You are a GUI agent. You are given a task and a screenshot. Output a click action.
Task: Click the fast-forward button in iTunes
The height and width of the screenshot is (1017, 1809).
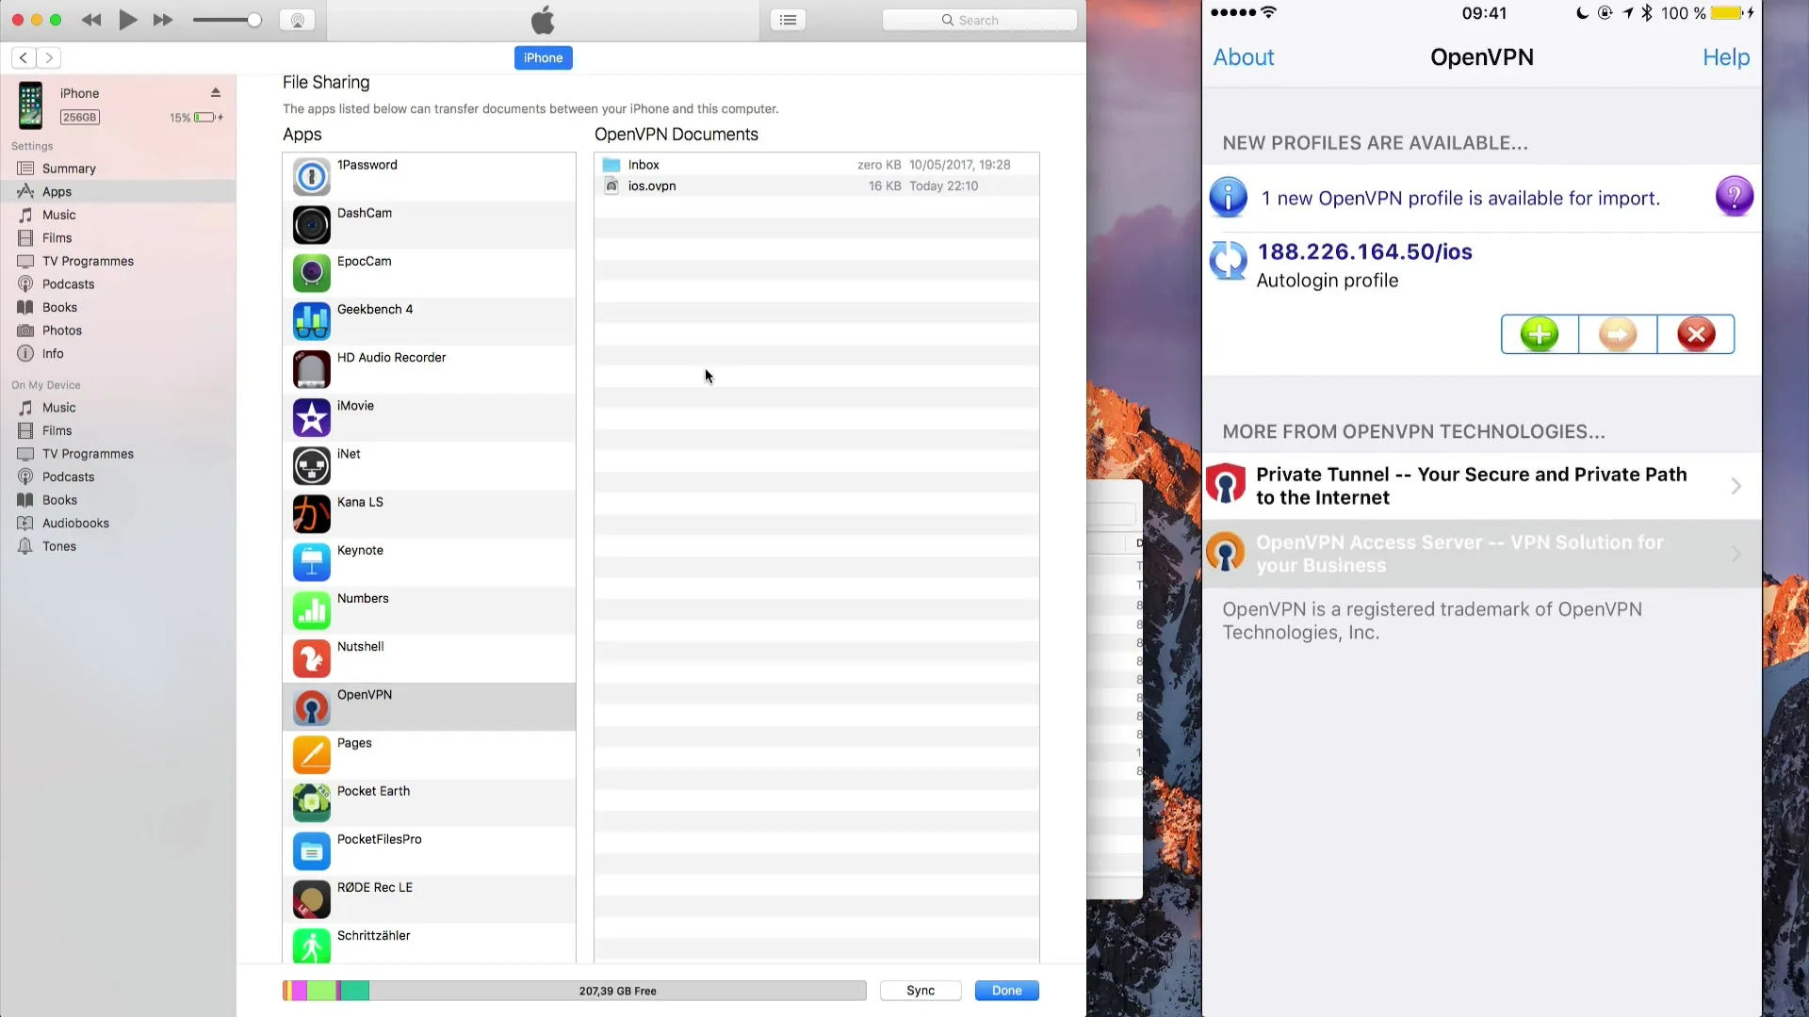tap(163, 20)
